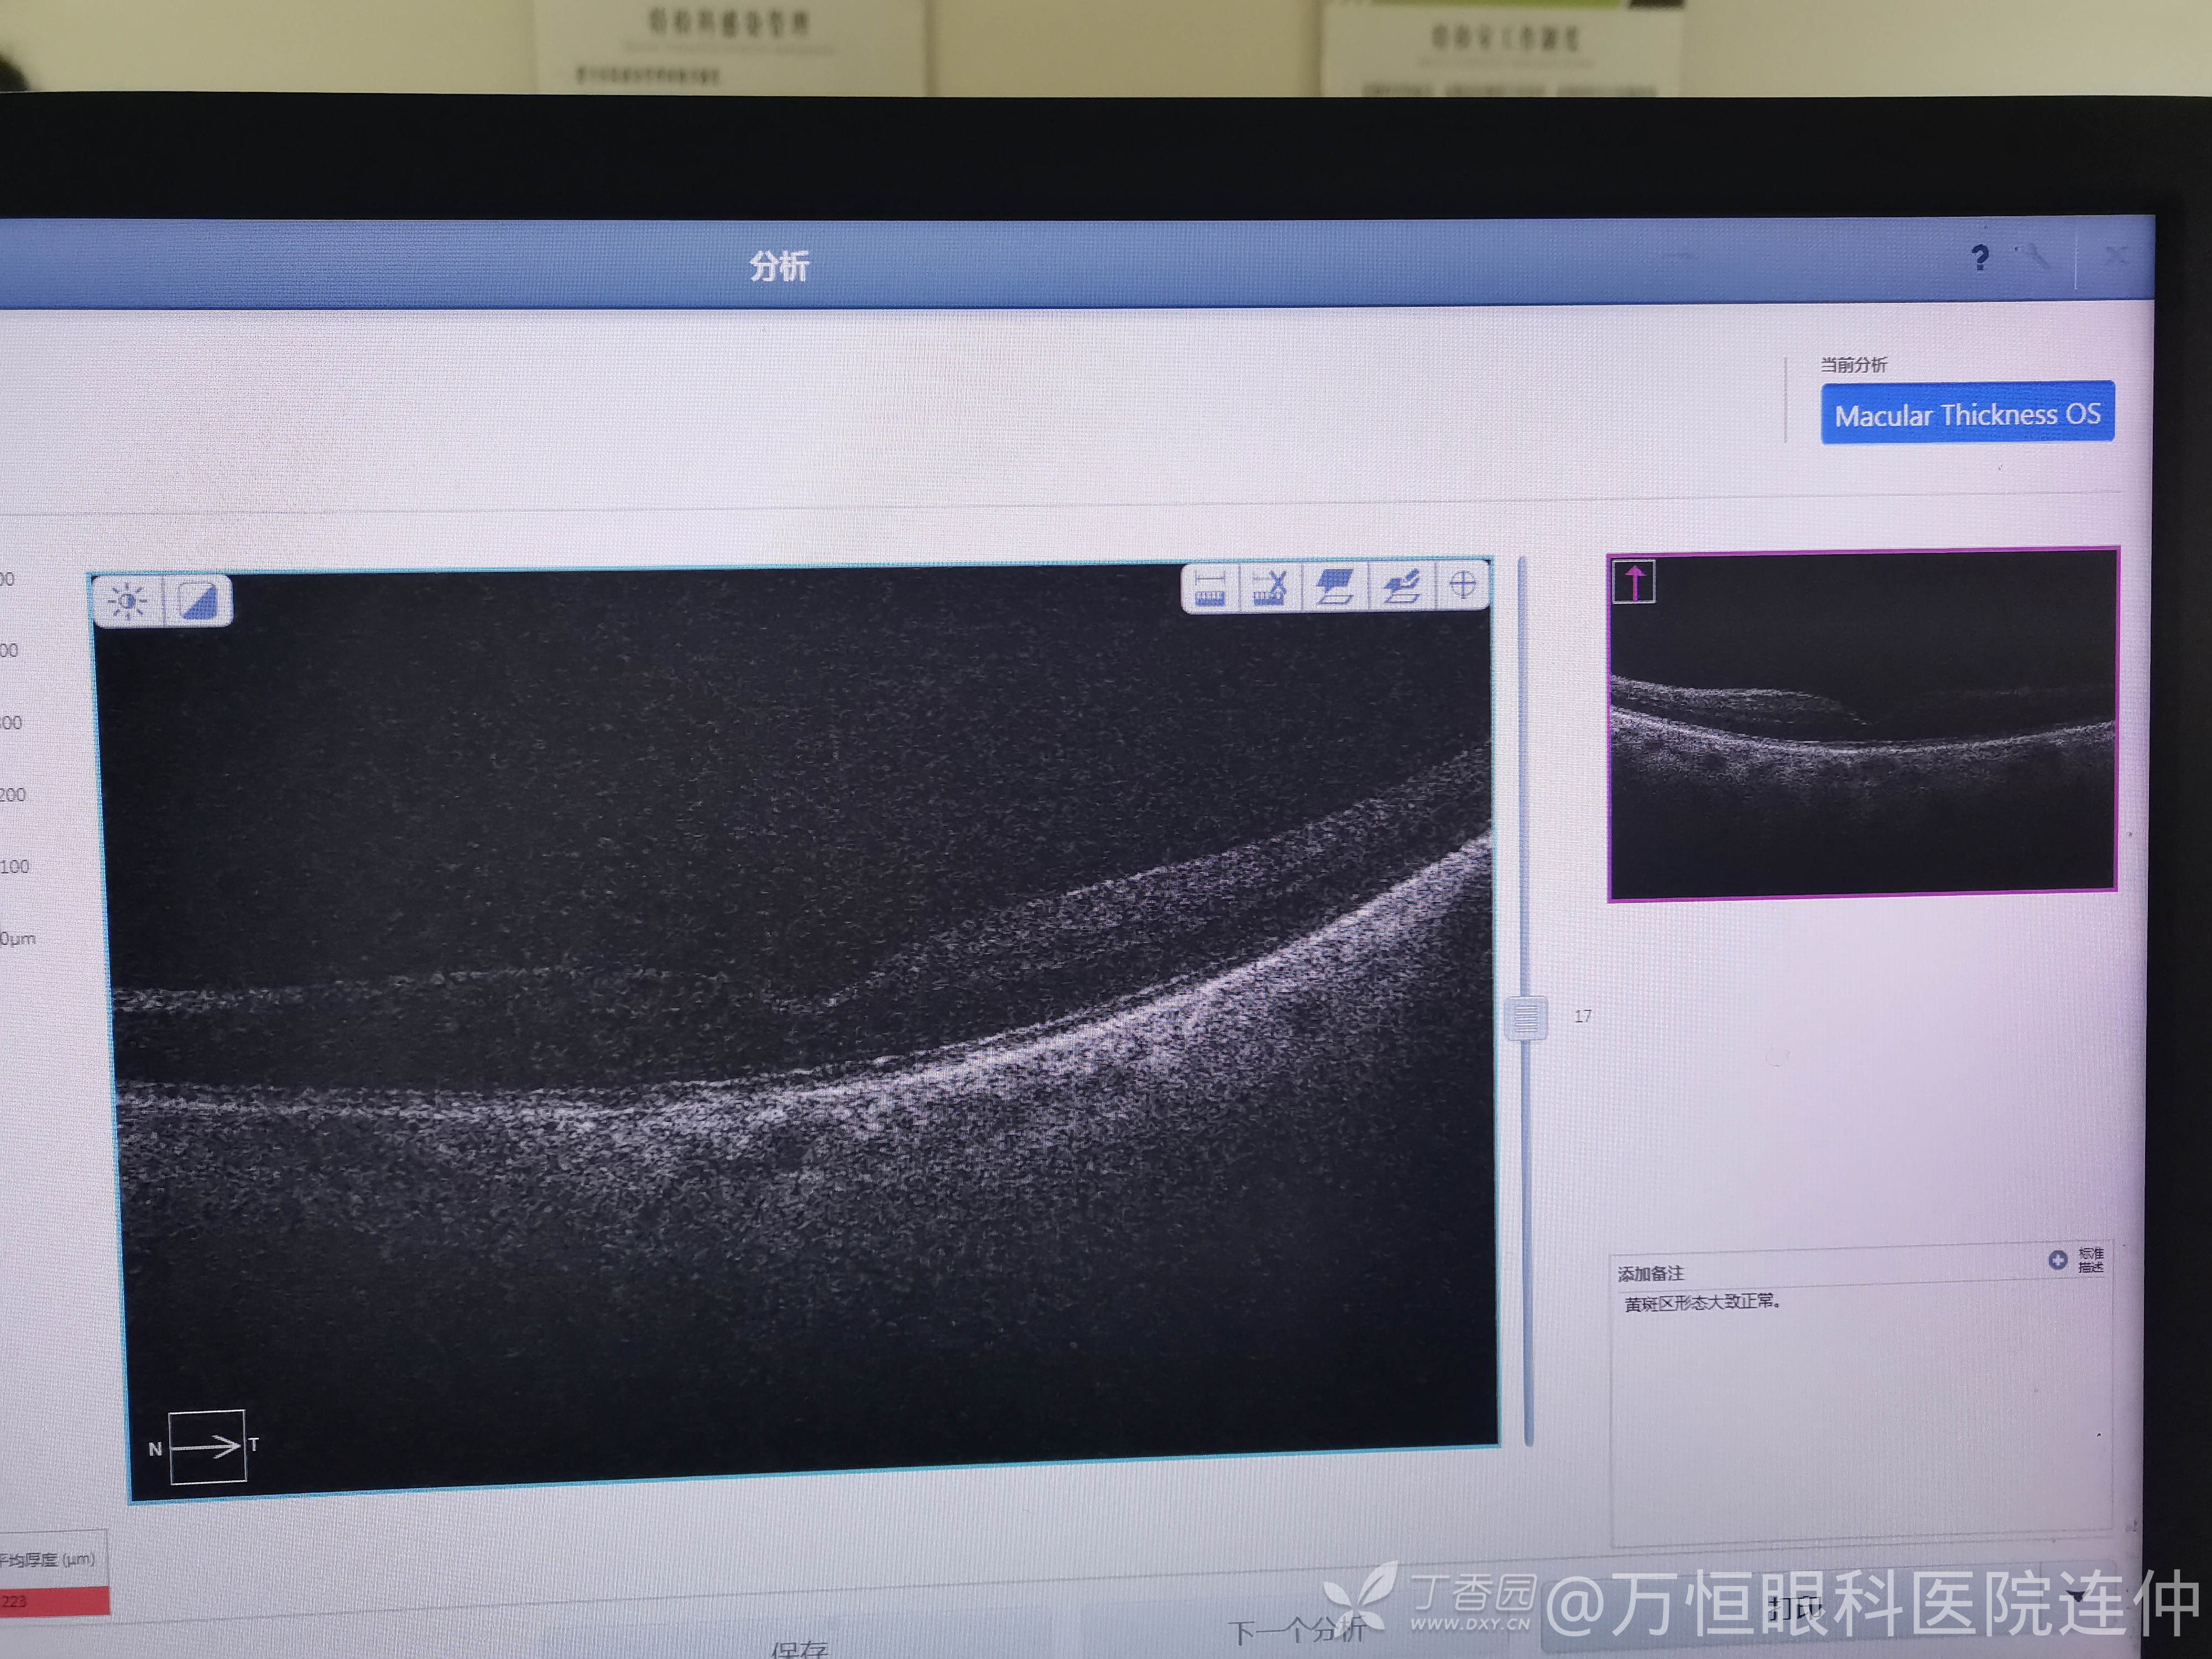Click the edit layer boundaries icon
This screenshot has width=2212, height=1659.
tap(1401, 586)
